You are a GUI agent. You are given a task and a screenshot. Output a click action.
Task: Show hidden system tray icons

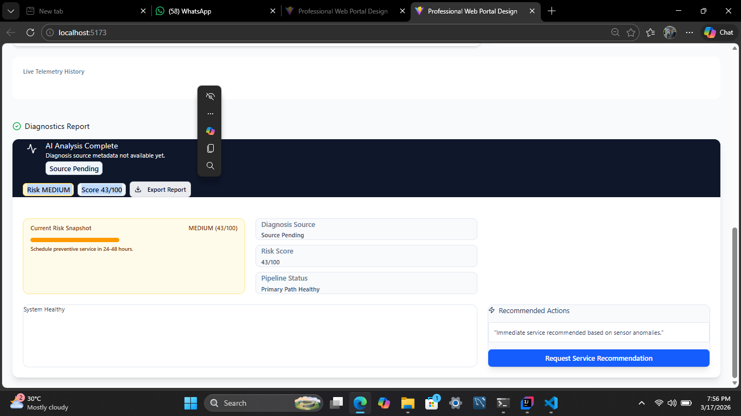click(x=642, y=403)
